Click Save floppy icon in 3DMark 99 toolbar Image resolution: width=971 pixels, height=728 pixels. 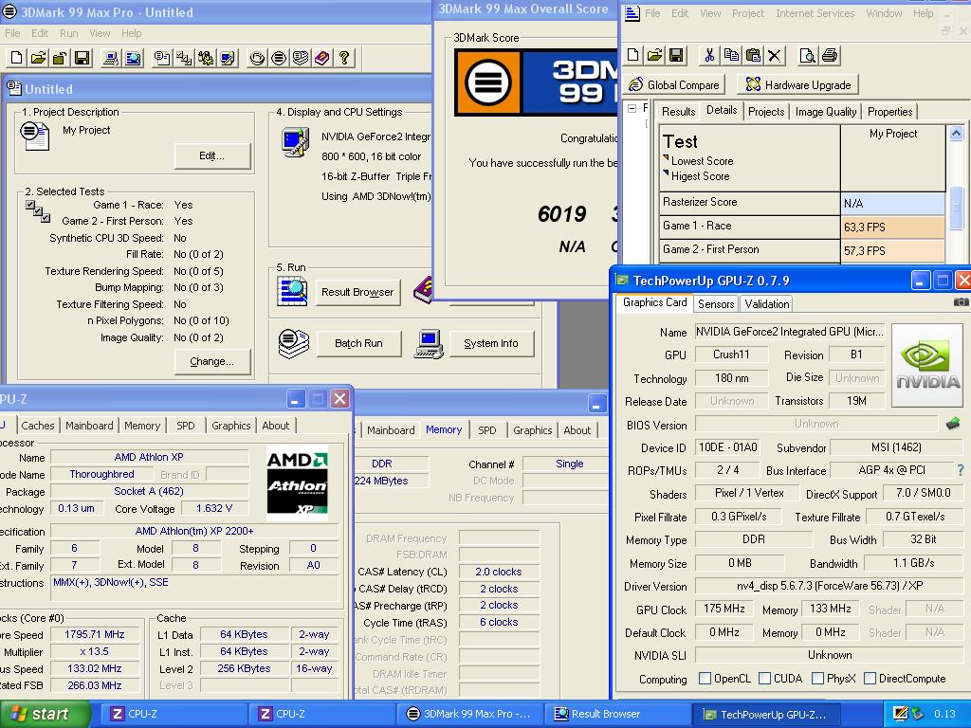click(82, 58)
